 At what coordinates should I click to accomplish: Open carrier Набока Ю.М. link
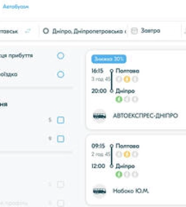131,191
